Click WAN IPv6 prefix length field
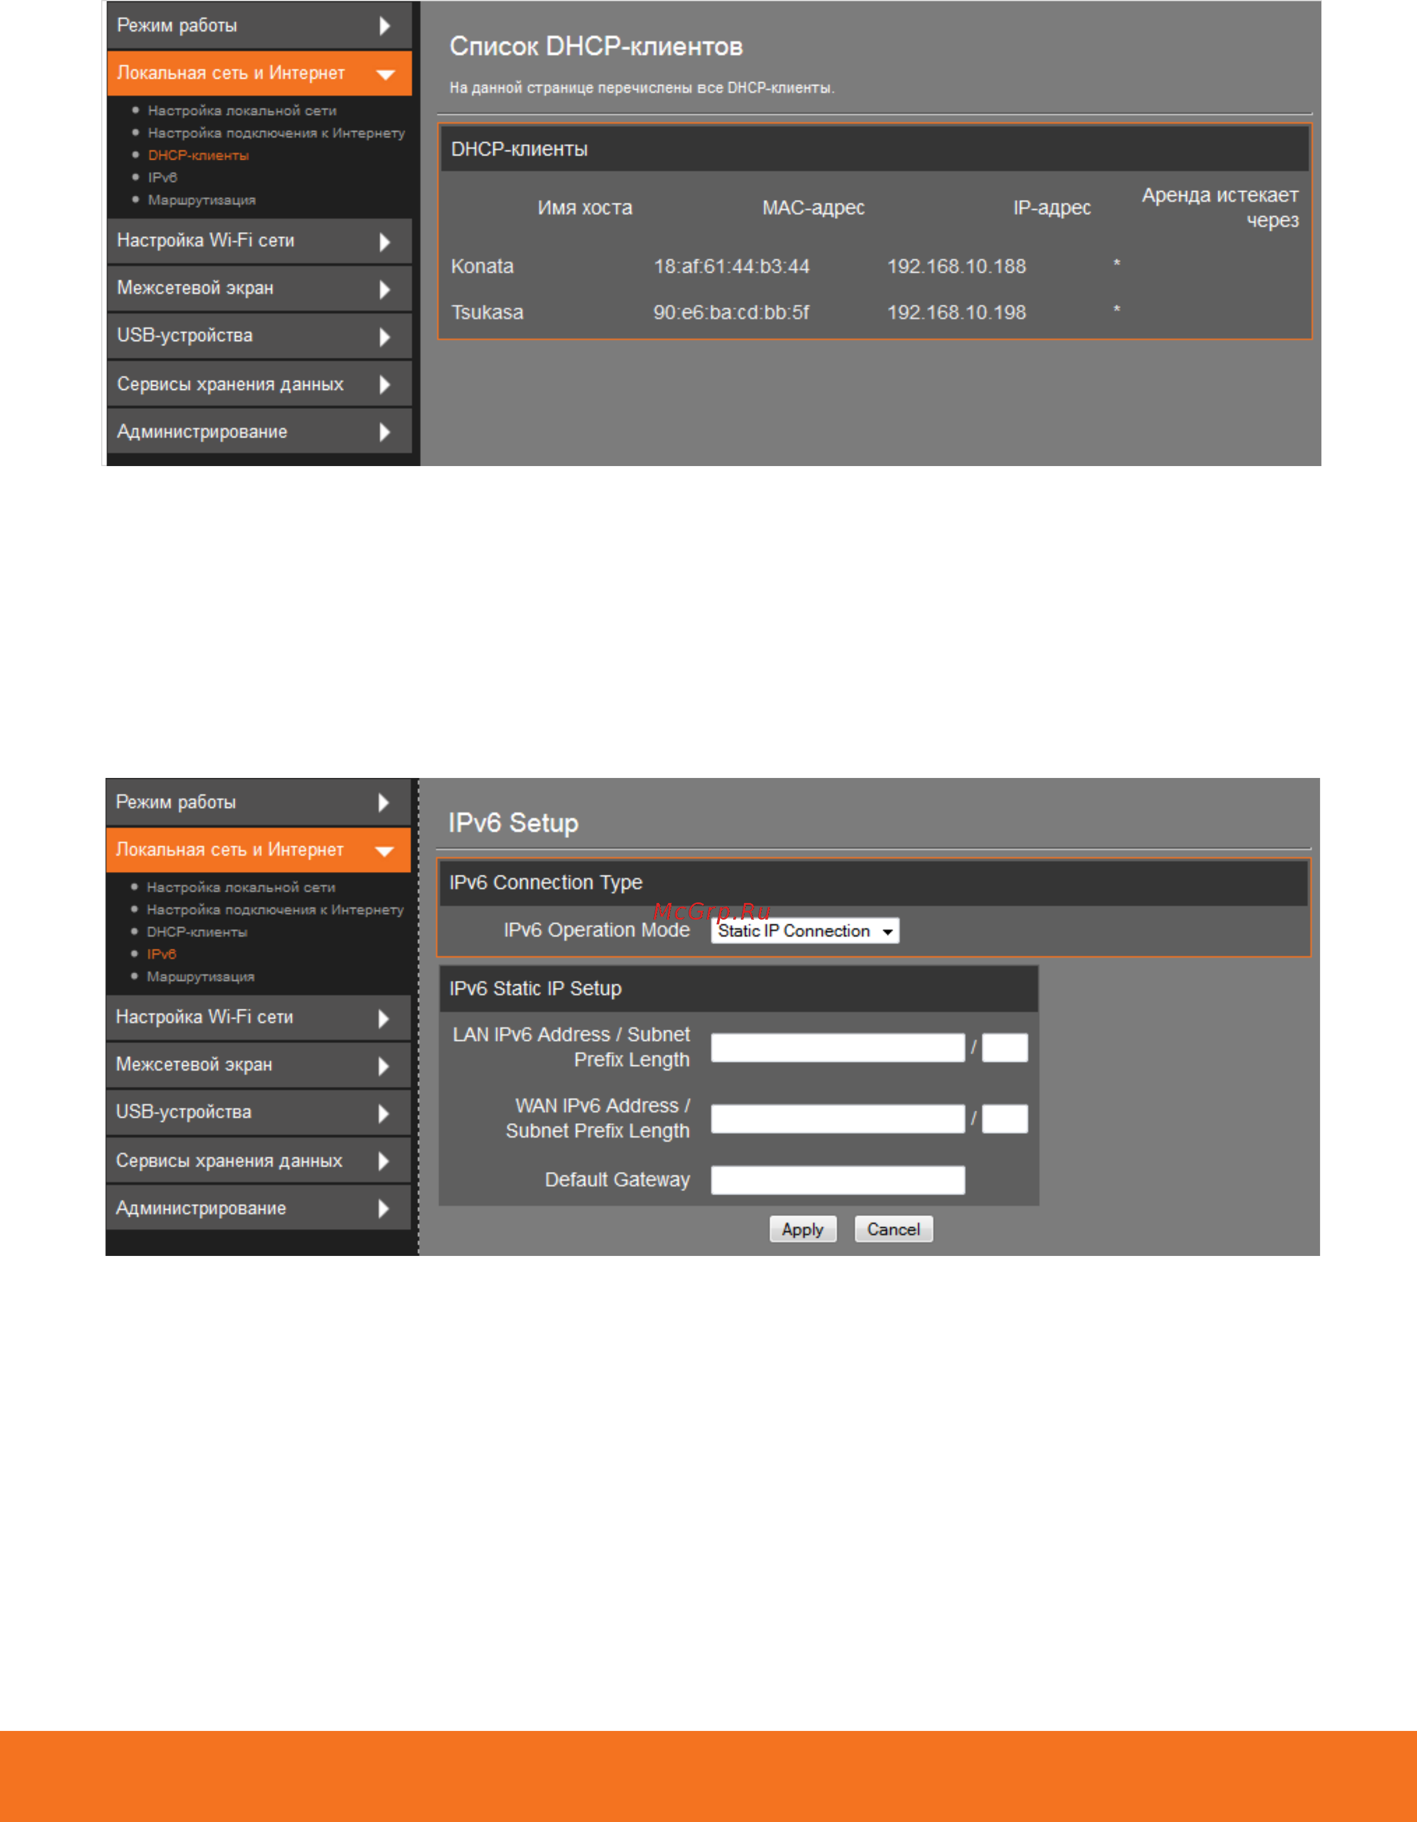This screenshot has width=1417, height=1822. [x=1004, y=1118]
